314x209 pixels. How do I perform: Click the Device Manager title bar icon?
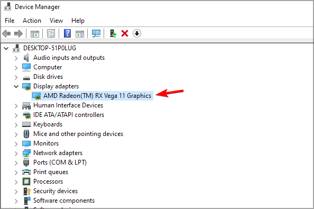click(8, 6)
